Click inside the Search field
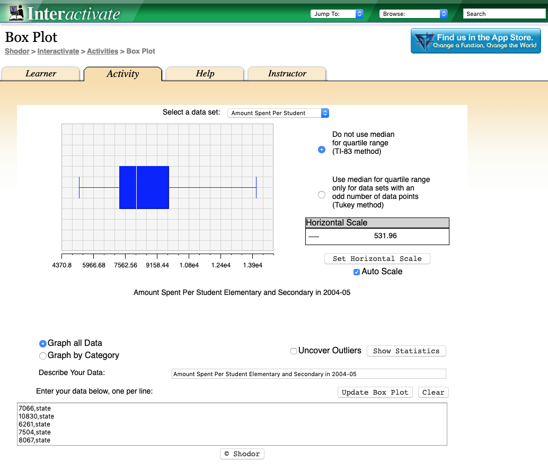Image resolution: width=548 pixels, height=470 pixels. pos(503,13)
